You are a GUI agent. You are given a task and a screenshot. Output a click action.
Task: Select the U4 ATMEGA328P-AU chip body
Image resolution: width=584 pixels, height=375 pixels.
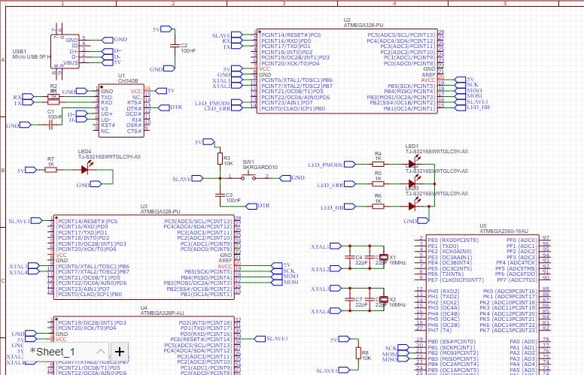click(x=144, y=346)
